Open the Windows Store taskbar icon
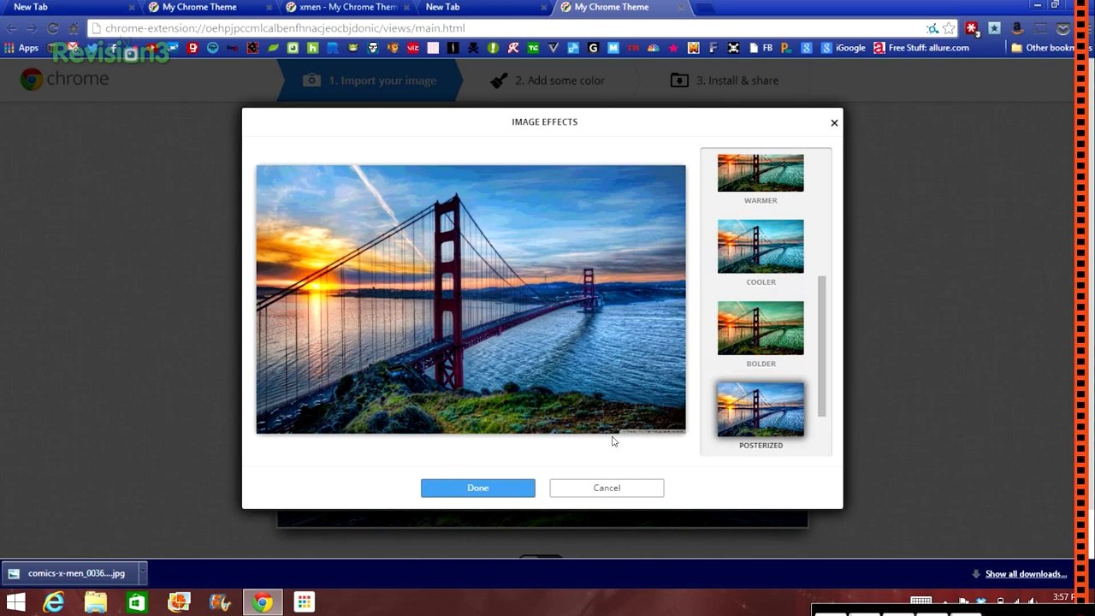 (x=137, y=602)
